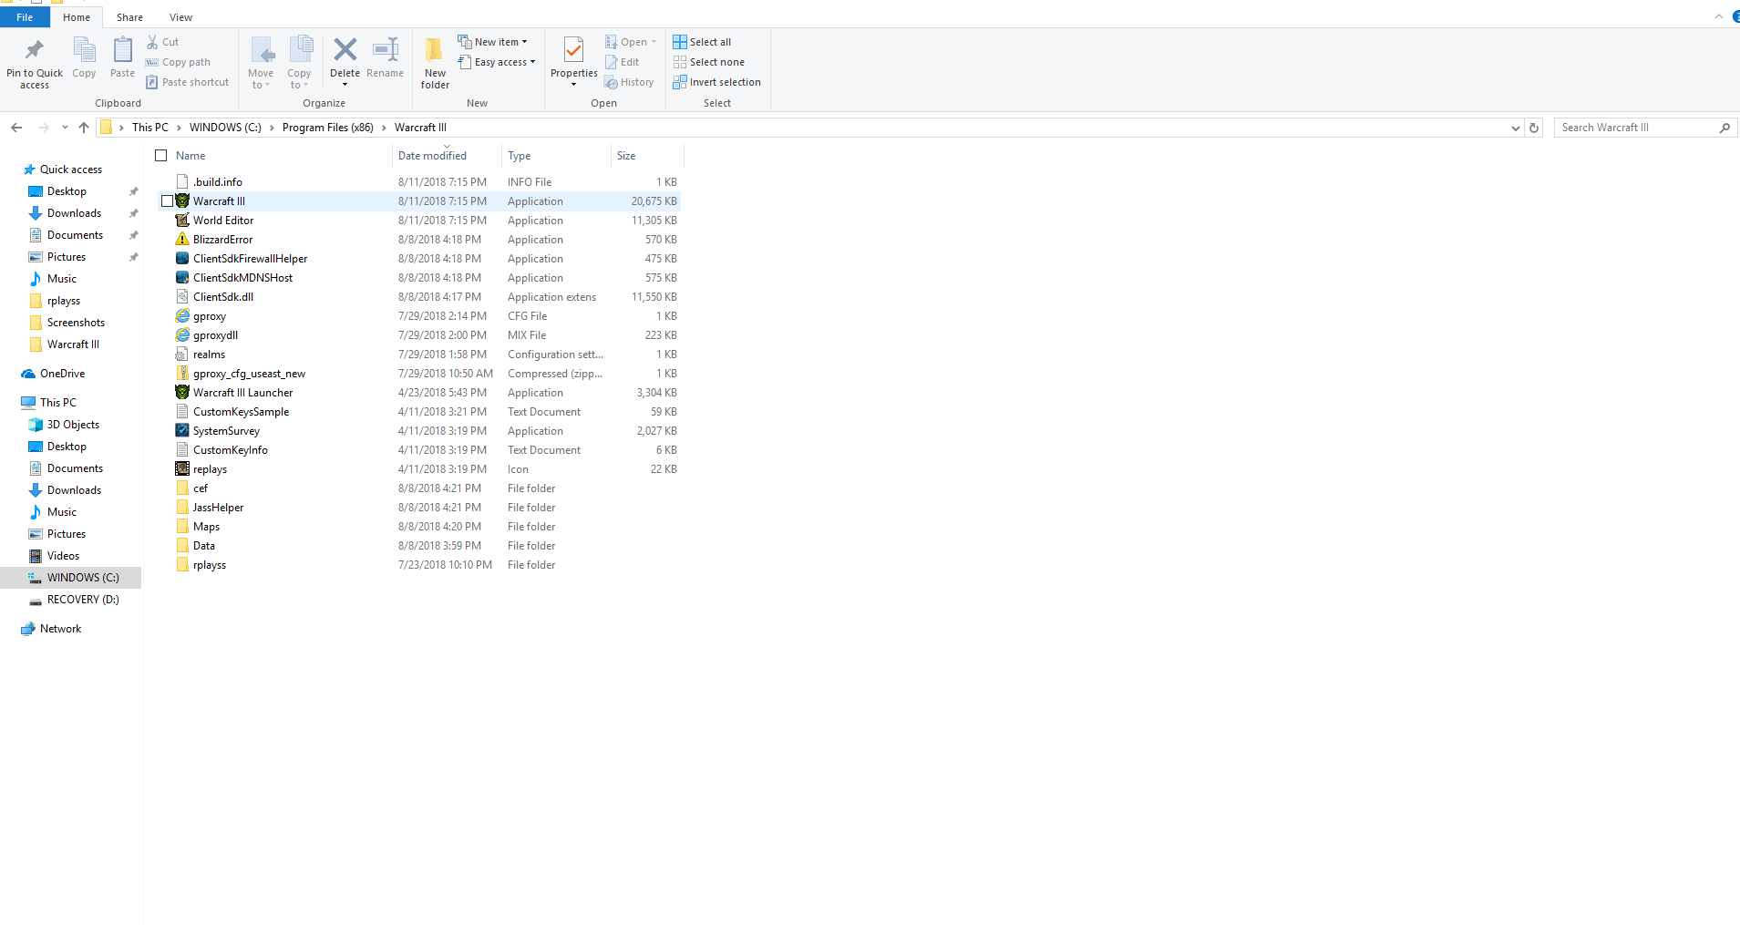Switch to the View ribbon tab

[x=180, y=17]
